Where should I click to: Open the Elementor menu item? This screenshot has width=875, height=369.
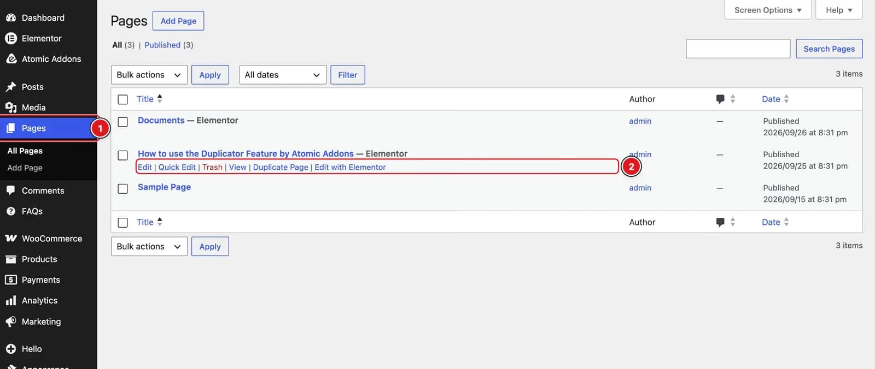[x=42, y=38]
